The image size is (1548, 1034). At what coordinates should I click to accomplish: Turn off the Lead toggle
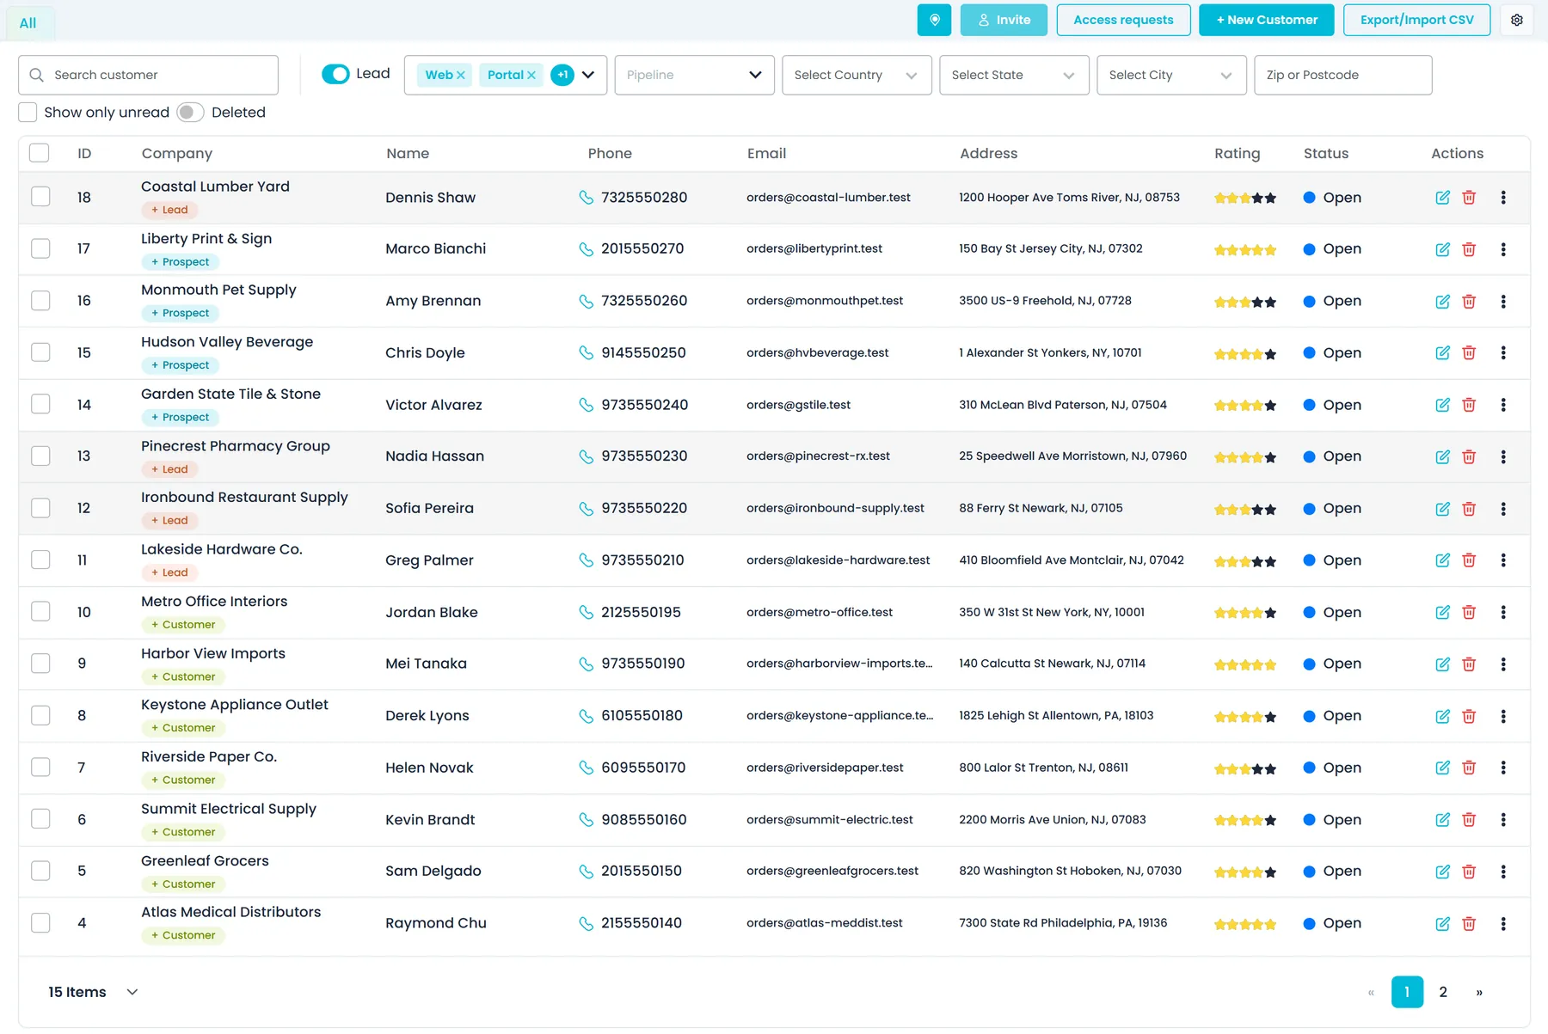[x=335, y=74]
